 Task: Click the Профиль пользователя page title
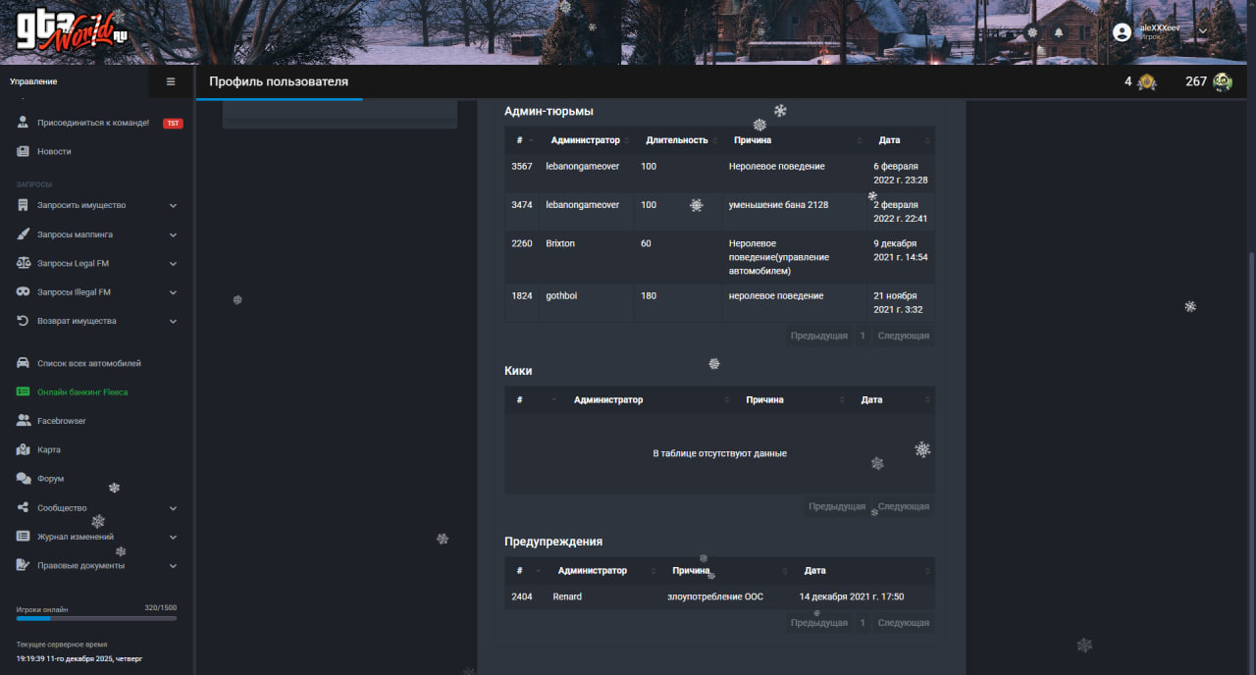coord(279,81)
